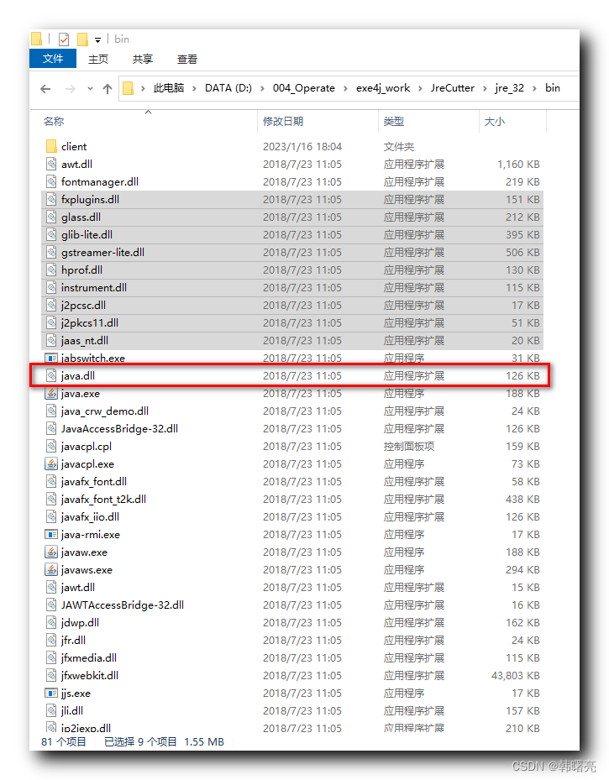609x780 pixels.
Task: Select file name jaas_nt.dll
Action: [85, 341]
